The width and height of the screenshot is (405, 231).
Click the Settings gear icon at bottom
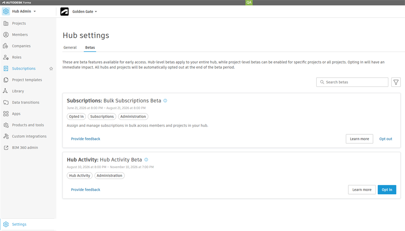pyautogui.click(x=6, y=224)
